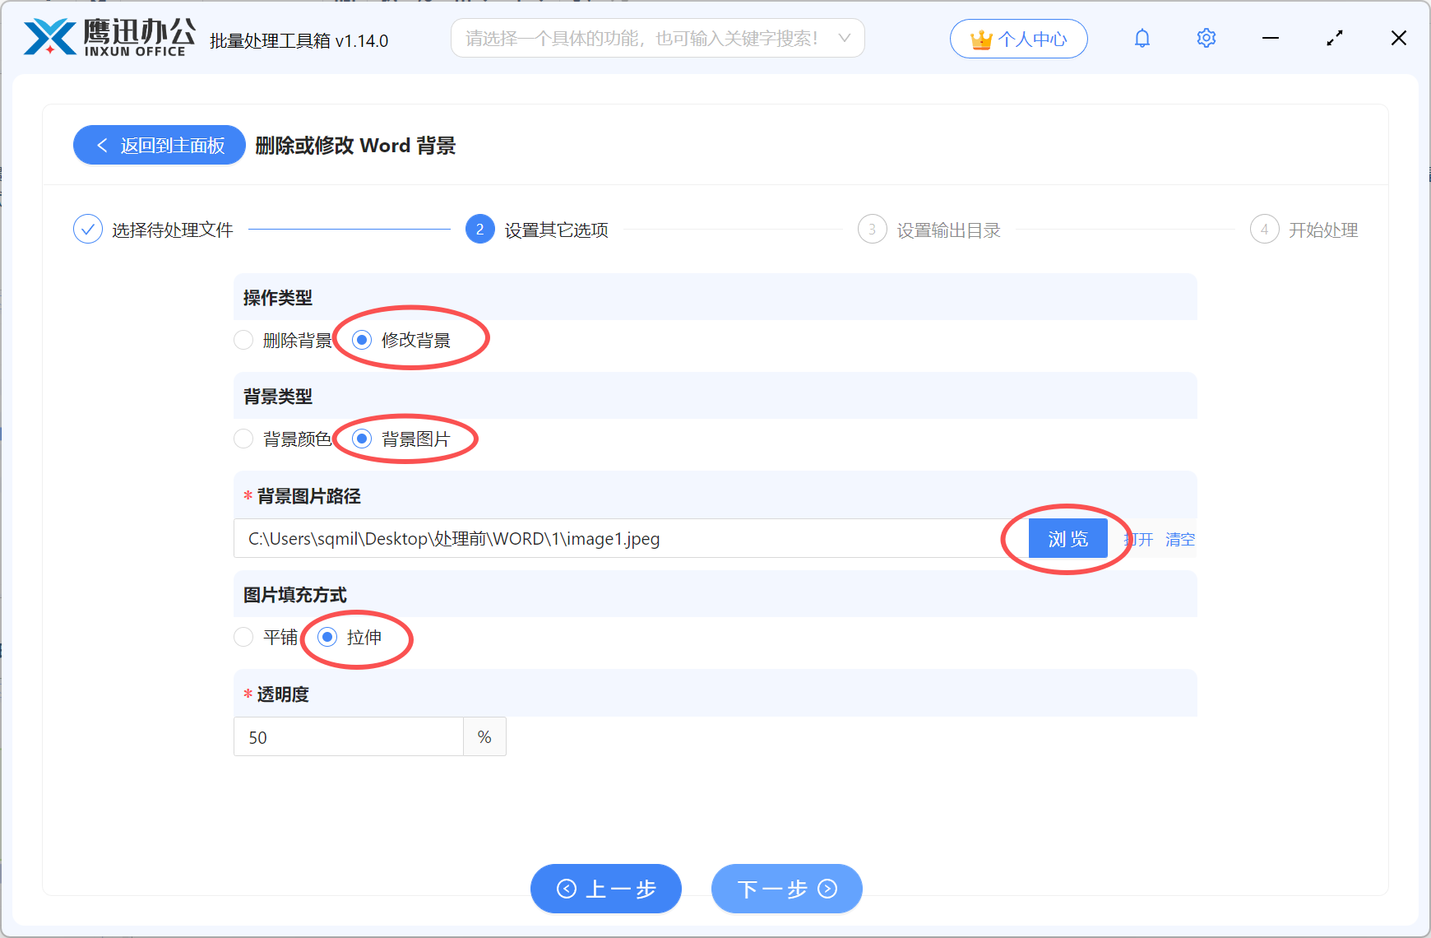Select the 删除背景 radio option

tap(243, 340)
